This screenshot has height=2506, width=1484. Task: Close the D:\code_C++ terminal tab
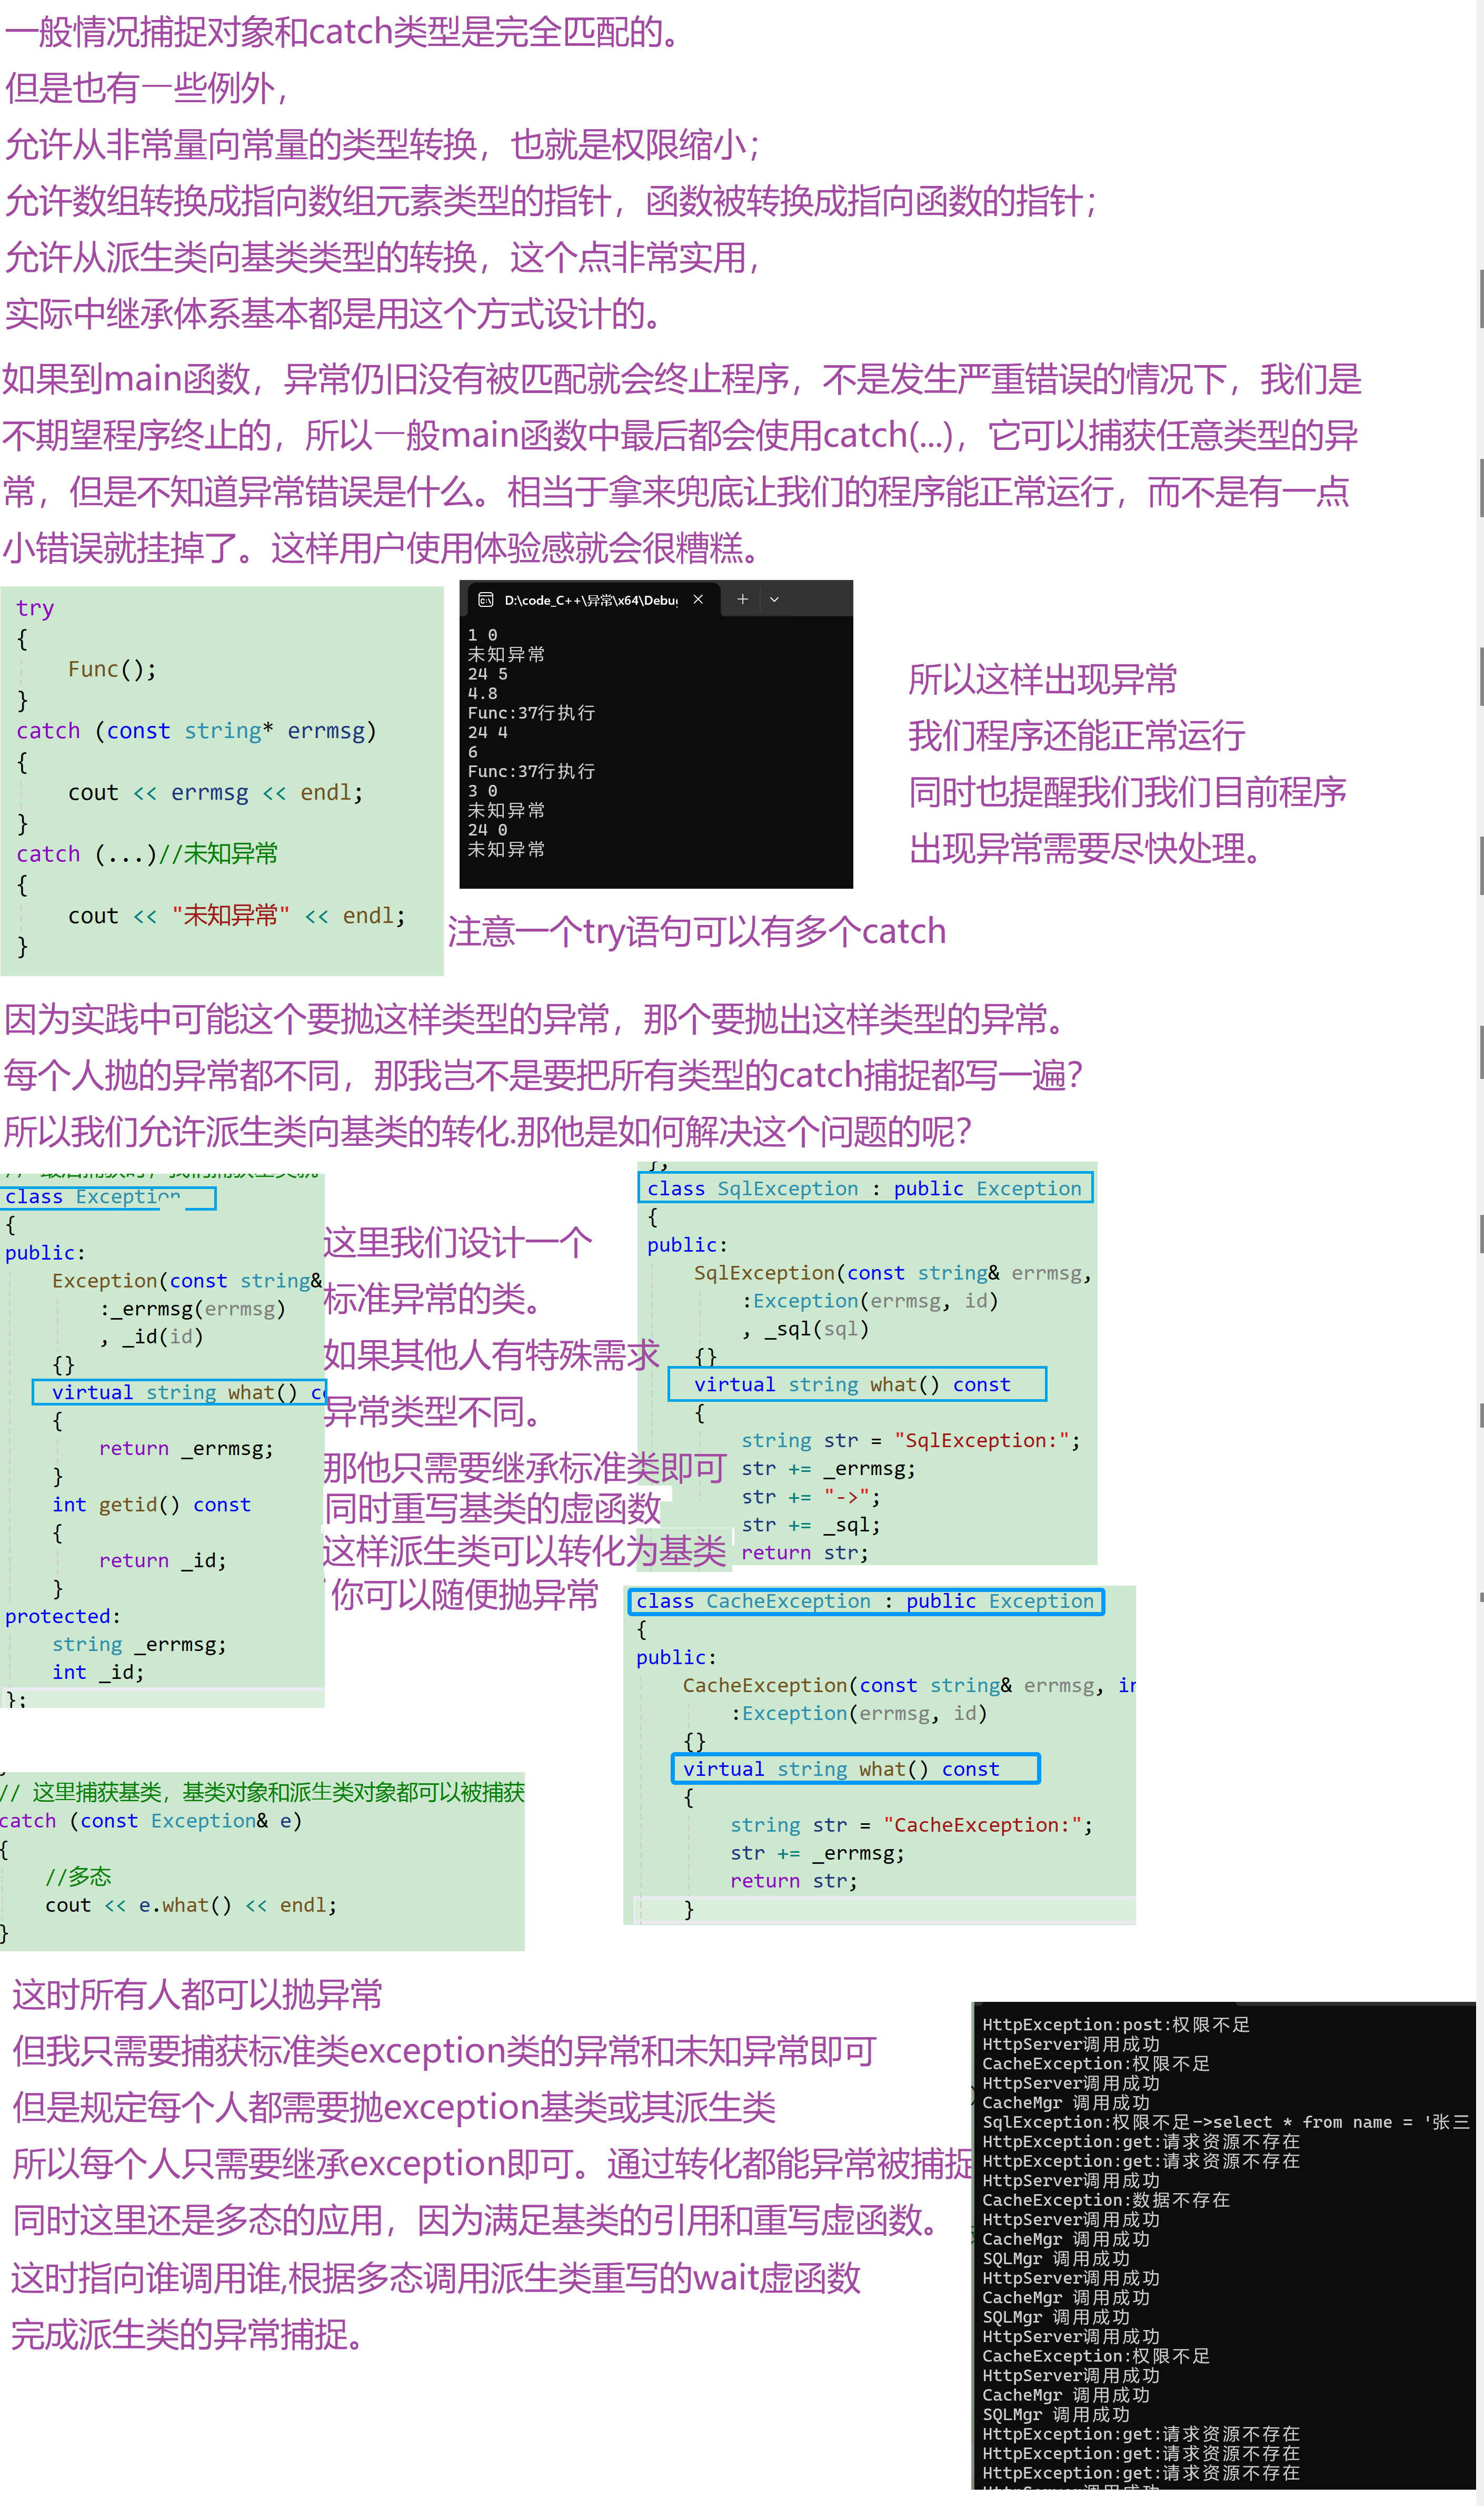pyautogui.click(x=698, y=600)
